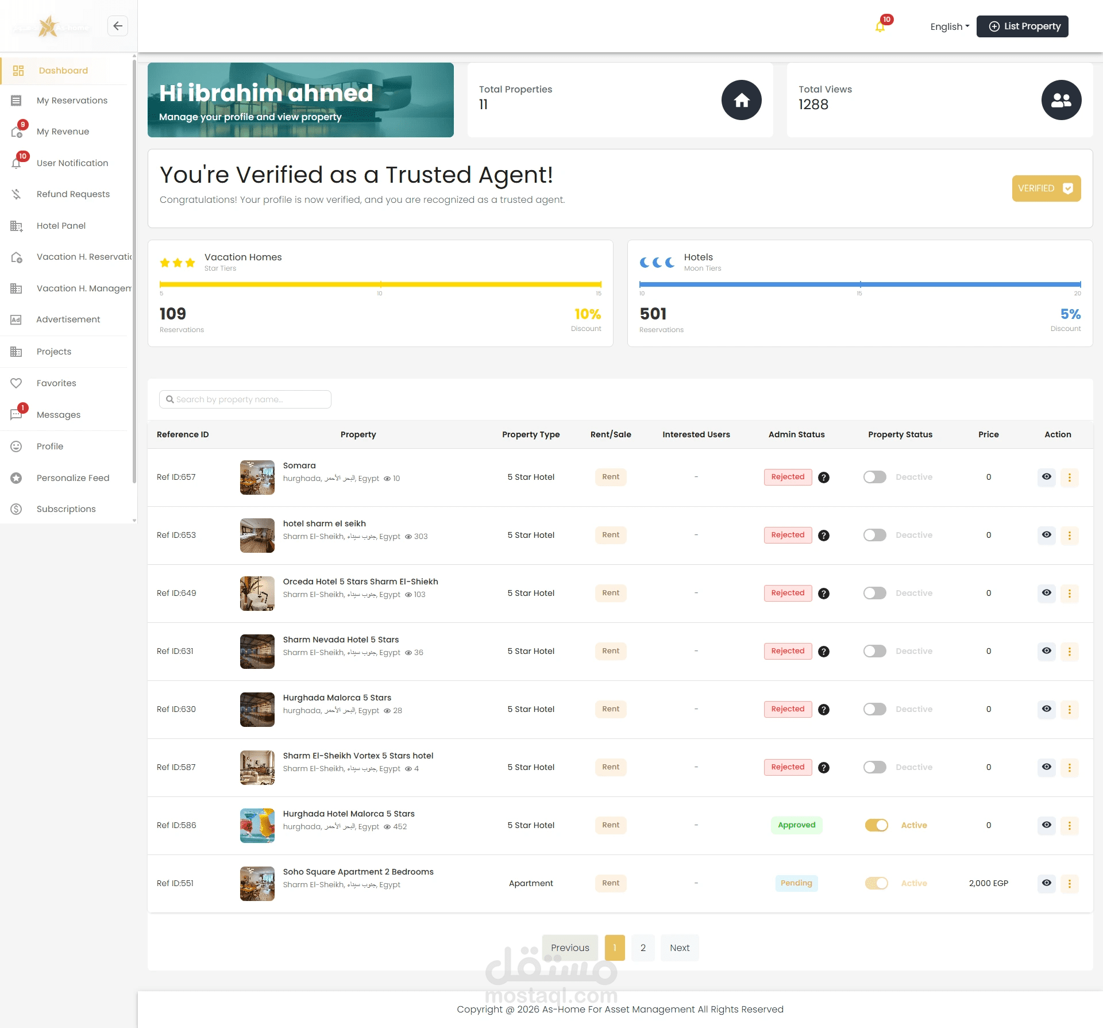Open the English language dropdown
Image resolution: width=1103 pixels, height=1028 pixels.
pyautogui.click(x=949, y=26)
